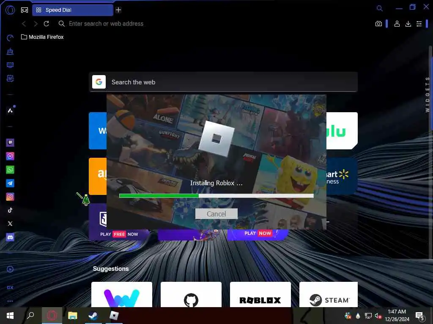Open Instagram in the sidebar
Screen dimensions: 433x324
pyautogui.click(x=10, y=197)
